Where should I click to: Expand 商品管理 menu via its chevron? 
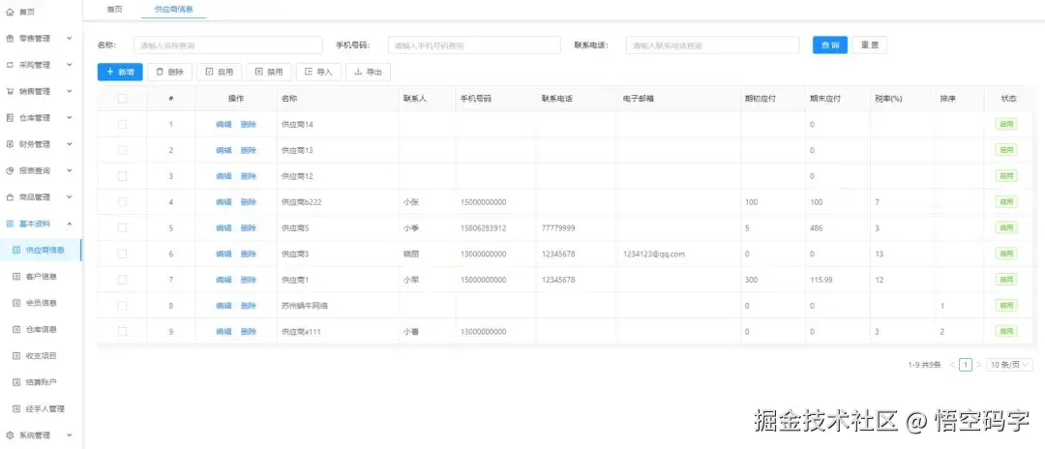tap(70, 197)
